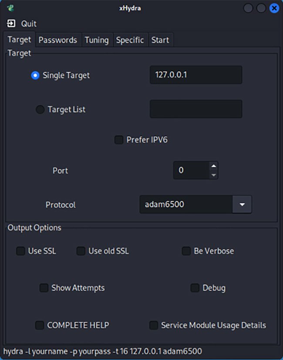This screenshot has width=283, height=360.
Task: Enable the Prefer IPV6 checkbox
Action: pyautogui.click(x=118, y=140)
